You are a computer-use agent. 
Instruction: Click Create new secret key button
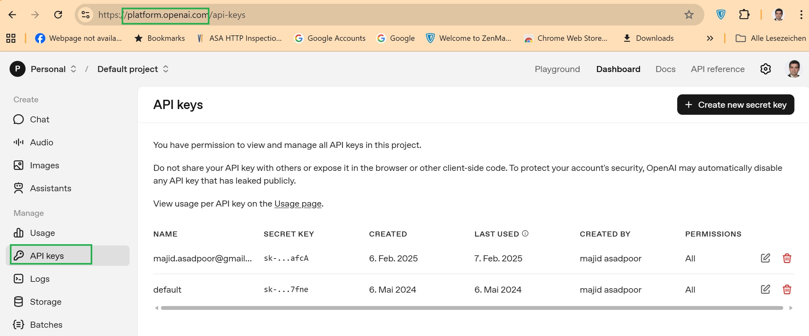[736, 105]
